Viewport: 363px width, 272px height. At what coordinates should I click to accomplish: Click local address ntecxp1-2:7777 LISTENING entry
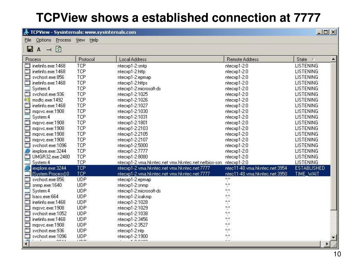point(133,151)
